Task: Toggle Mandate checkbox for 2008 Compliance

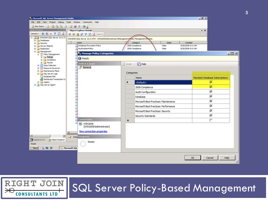Action: (x=211, y=87)
